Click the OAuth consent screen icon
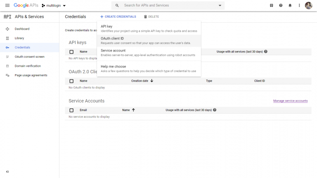Screen dimensions: 317x178 point(7,57)
